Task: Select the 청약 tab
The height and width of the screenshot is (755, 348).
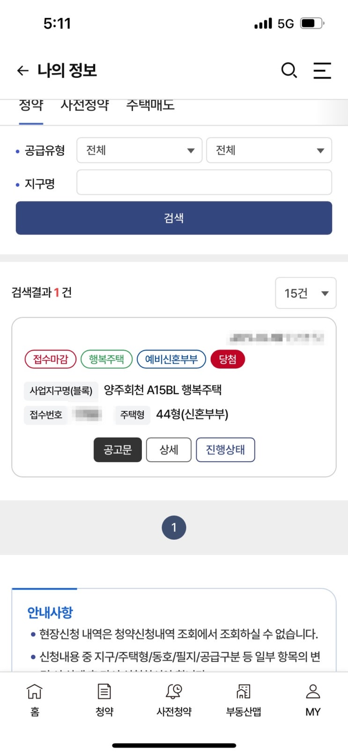Action: 31,106
